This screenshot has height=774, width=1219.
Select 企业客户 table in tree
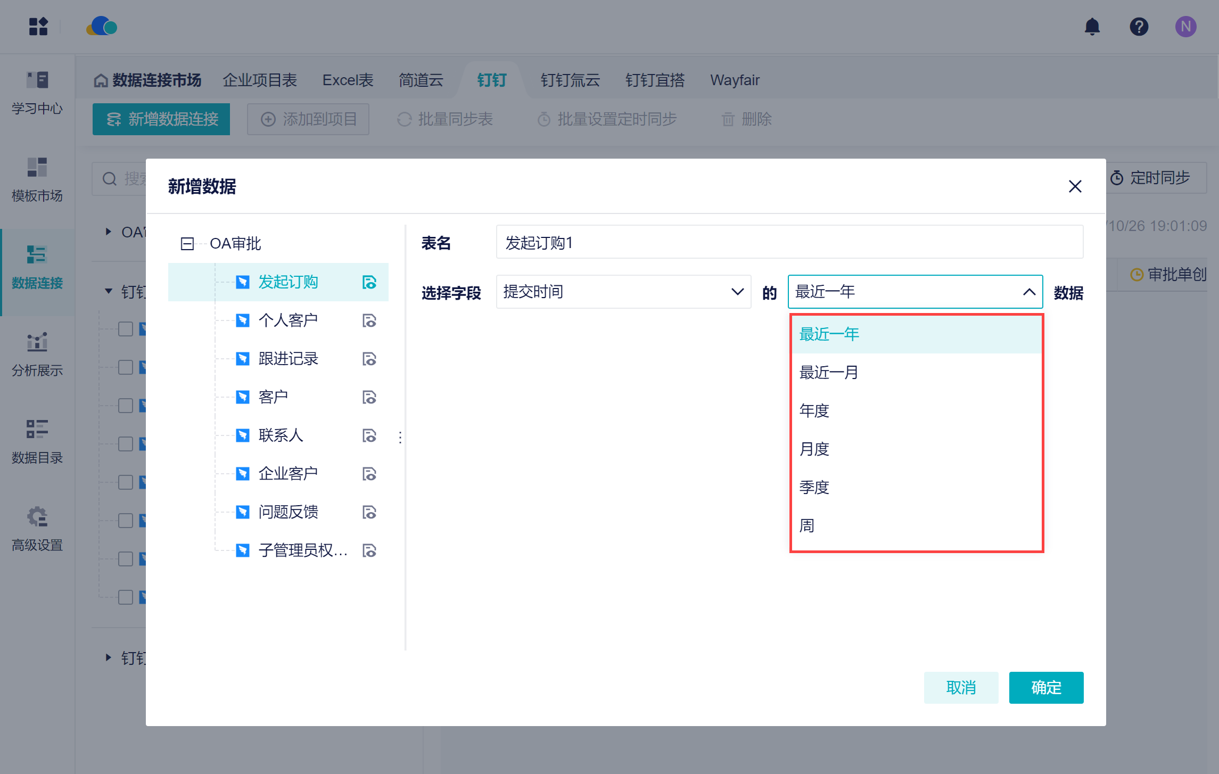tap(288, 473)
